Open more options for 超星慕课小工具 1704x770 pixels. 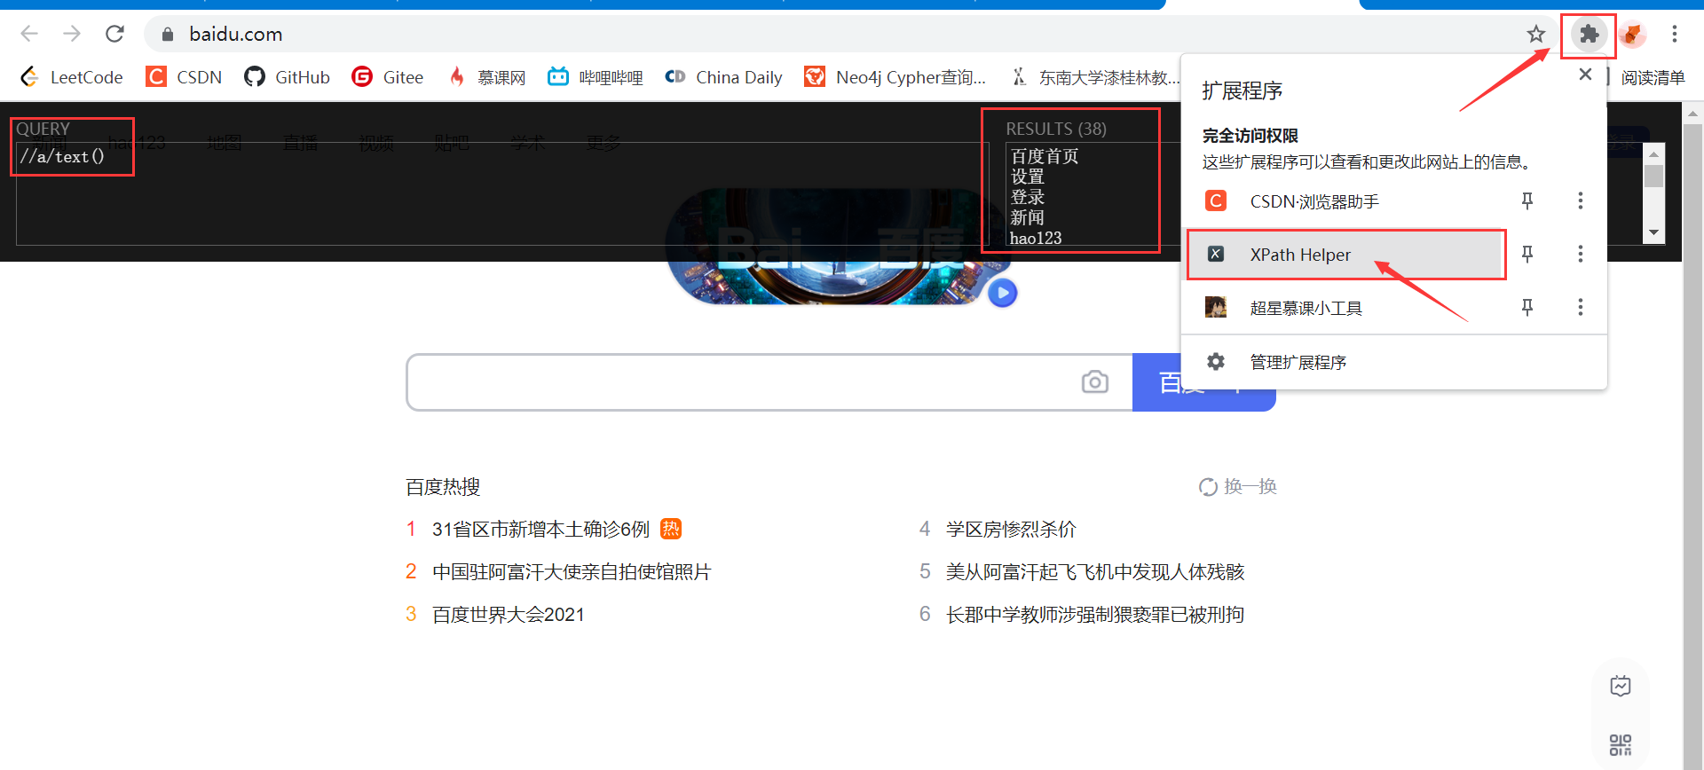pos(1581,308)
